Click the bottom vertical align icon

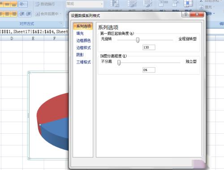tap(14, 4)
